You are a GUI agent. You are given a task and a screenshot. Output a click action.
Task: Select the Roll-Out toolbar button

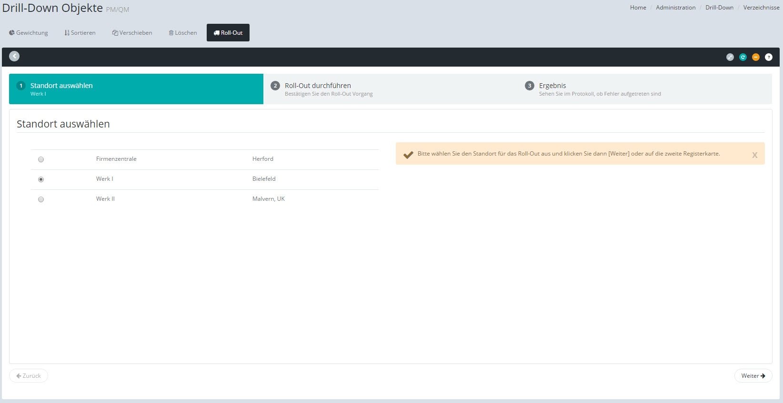pos(228,33)
